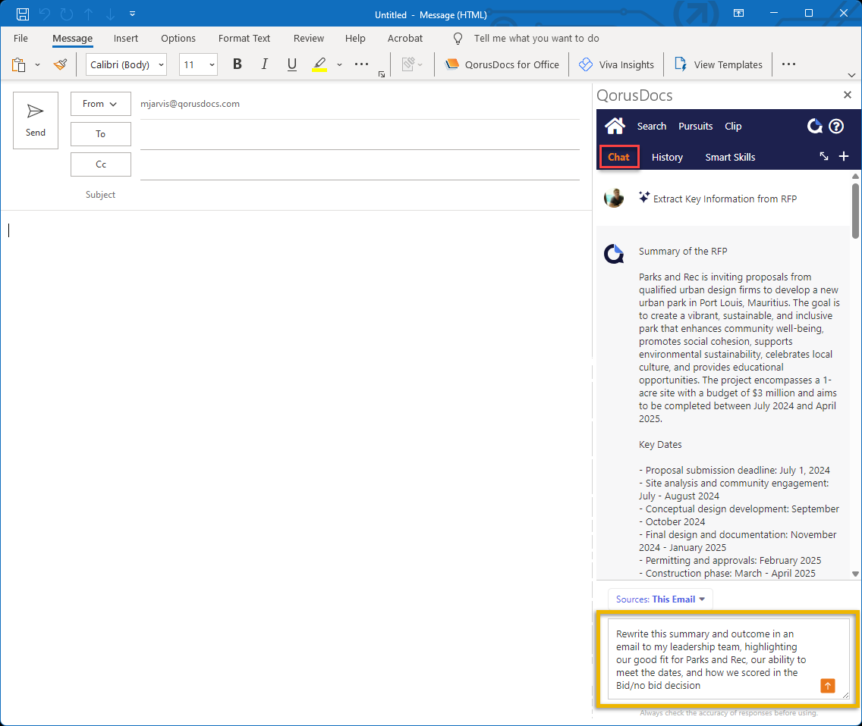This screenshot has width=862, height=726.
Task: Switch to the Smart Skills tab
Action: pyautogui.click(x=730, y=157)
